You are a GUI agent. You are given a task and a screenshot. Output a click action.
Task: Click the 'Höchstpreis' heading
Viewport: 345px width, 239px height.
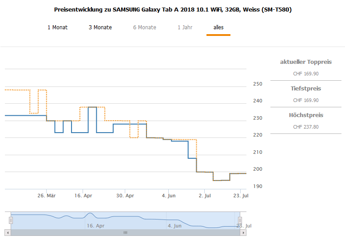(x=306, y=115)
